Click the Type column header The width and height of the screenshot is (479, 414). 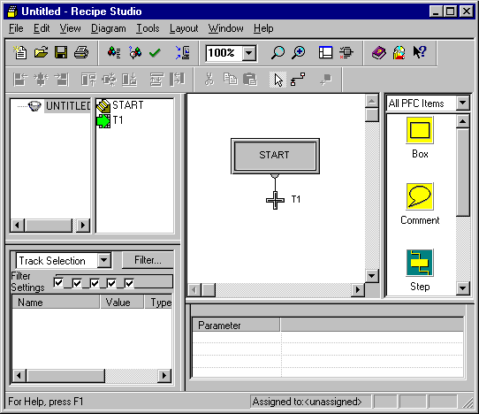point(158,303)
